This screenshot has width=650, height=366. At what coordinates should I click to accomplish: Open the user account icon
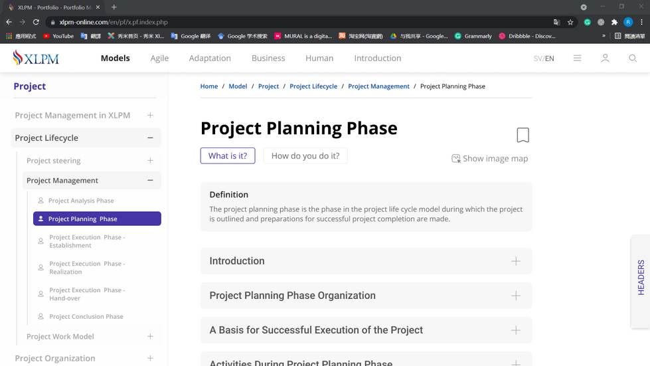[x=606, y=58]
